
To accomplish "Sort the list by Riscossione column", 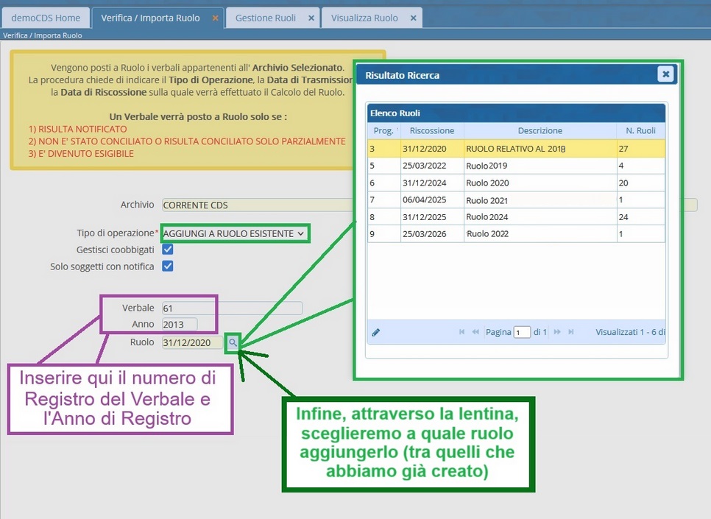I will point(432,130).
